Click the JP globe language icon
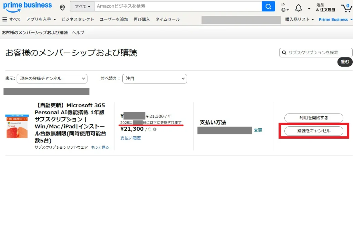This screenshot has height=235, width=353. coord(284,8)
